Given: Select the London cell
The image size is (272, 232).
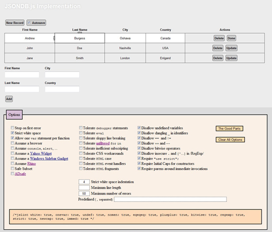Looking at the screenshot, I should point(125,58).
